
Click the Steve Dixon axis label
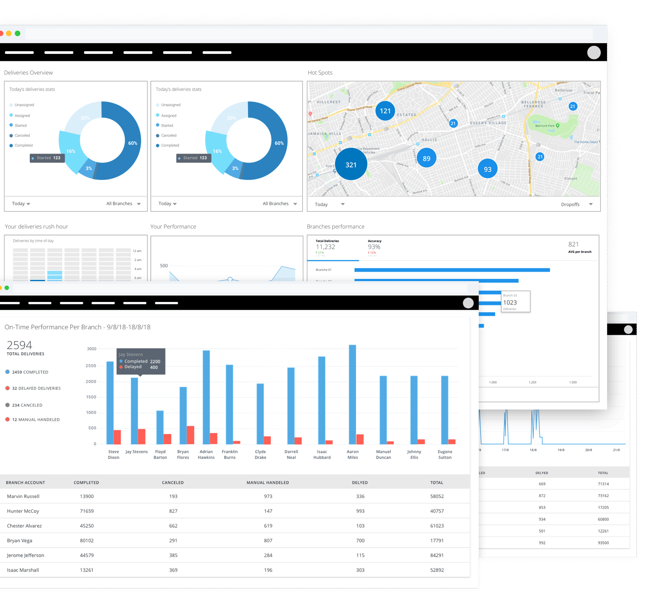[114, 454]
